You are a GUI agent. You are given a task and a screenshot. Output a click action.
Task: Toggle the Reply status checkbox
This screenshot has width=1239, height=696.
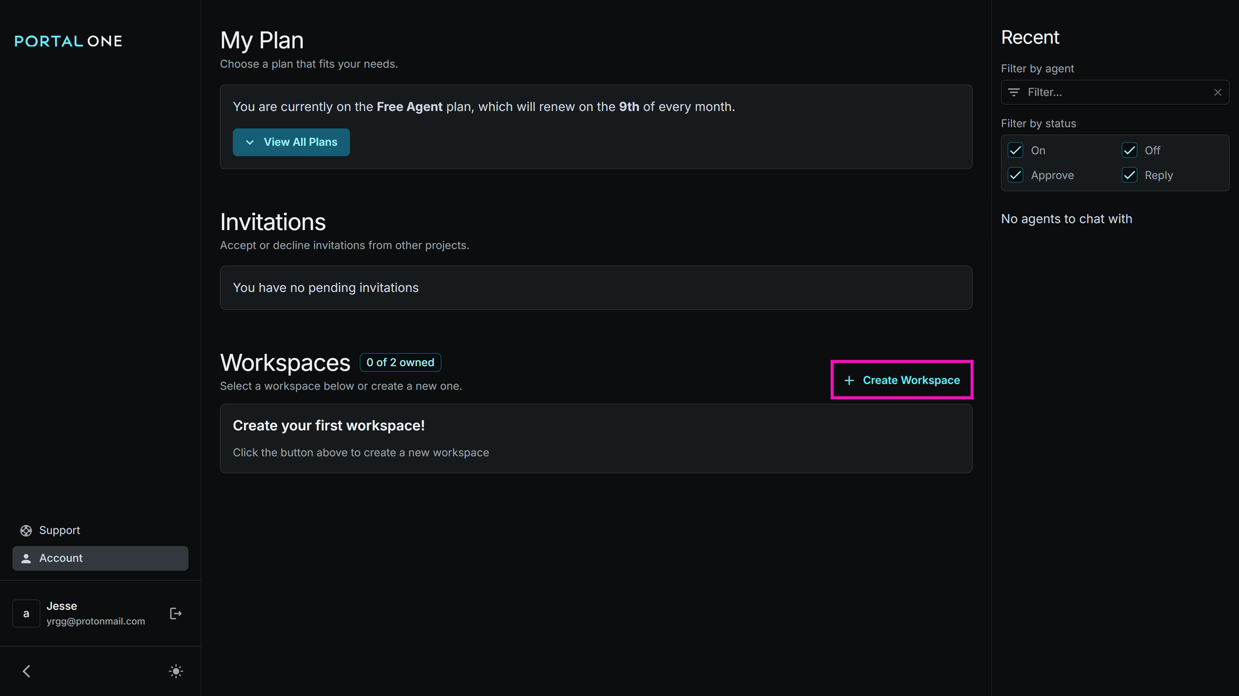1129,175
